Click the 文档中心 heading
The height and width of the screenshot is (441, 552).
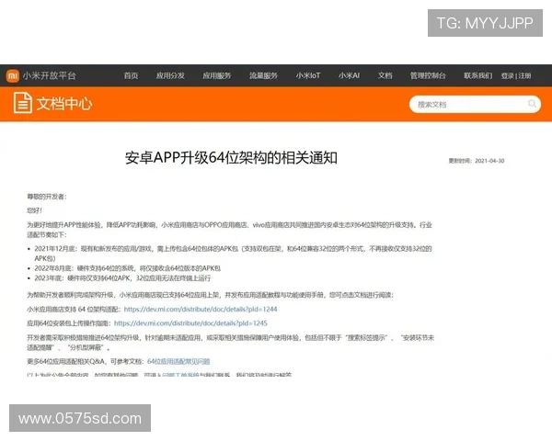(x=64, y=104)
